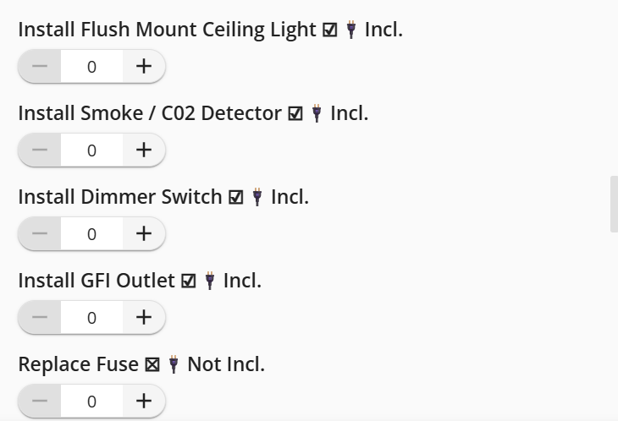Click the plug icon beside Flush Mount Ceiling Light
The width and height of the screenshot is (618, 421).
tap(351, 31)
